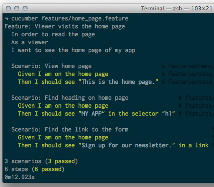
Task: Click the 0m12.923s elapsed time line
Action: point(20,177)
